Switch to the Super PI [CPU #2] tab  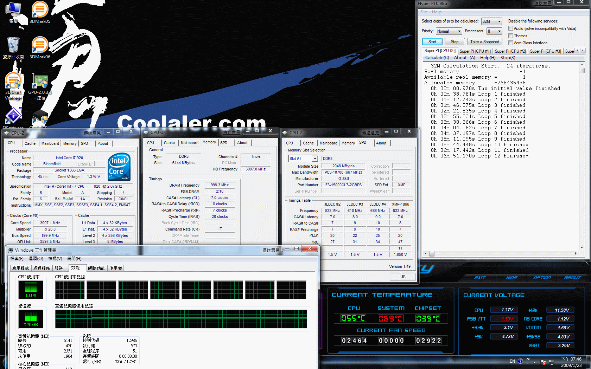(x=510, y=51)
